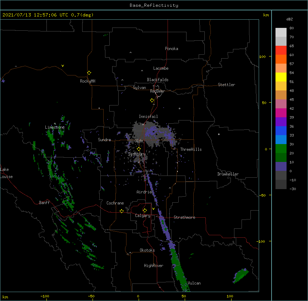This screenshot has height=301, width=308.
Task: Select the orange 57-60 dBZ legend swatch
Action: pyautogui.click(x=281, y=59)
